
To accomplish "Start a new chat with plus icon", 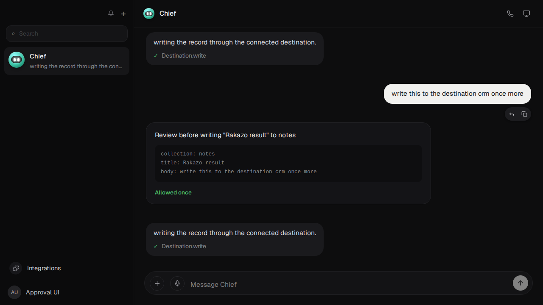I will pos(123,14).
